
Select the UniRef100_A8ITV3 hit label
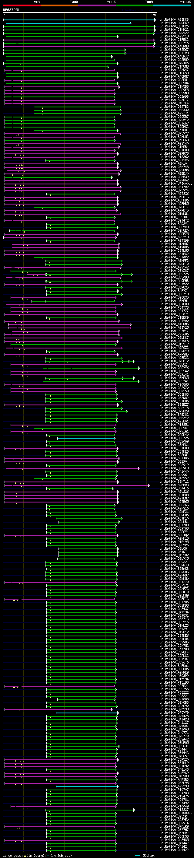174,53
